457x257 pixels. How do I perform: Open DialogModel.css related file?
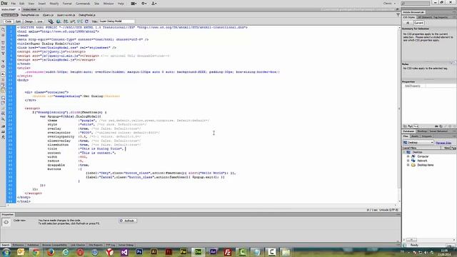point(30,15)
